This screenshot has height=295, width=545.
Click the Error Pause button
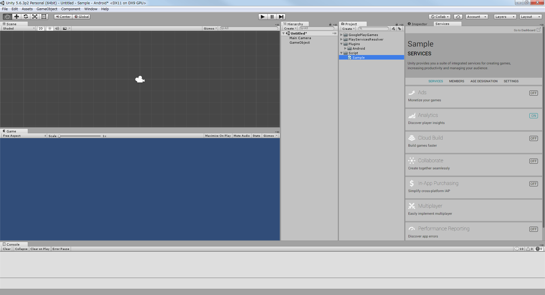pyautogui.click(x=61, y=249)
